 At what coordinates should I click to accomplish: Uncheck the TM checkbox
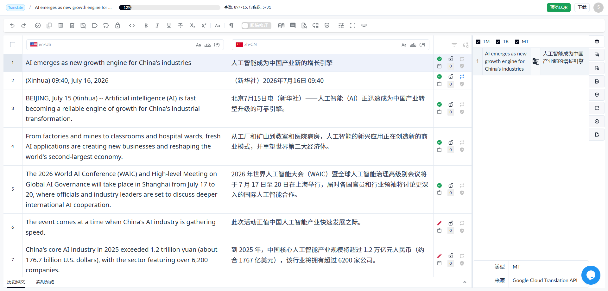[478, 42]
